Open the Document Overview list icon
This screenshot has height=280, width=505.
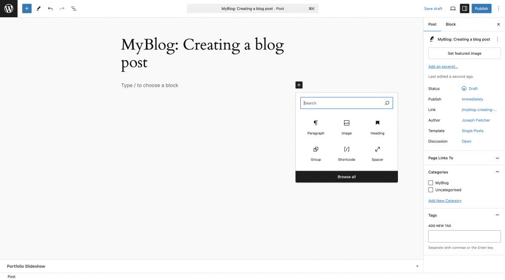pos(73,8)
